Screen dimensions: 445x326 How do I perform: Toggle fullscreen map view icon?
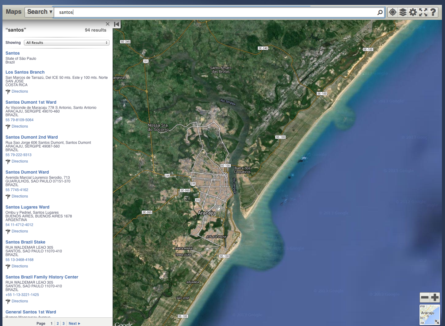tap(423, 12)
